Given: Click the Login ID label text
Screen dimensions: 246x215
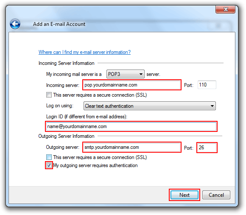Looking at the screenshot, I should (x=87, y=117).
